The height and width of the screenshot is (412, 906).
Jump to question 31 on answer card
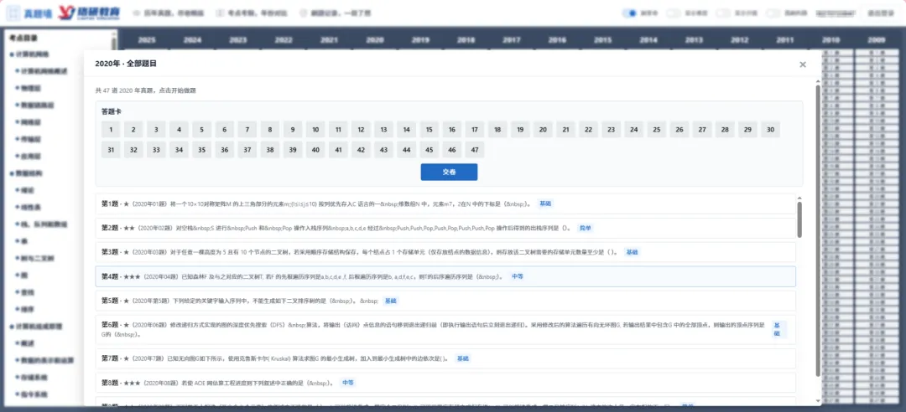pos(111,150)
